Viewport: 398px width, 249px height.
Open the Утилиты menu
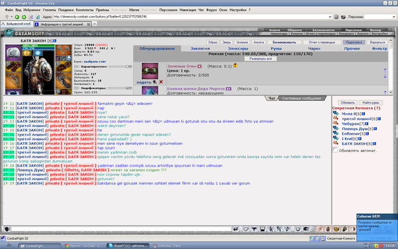pyautogui.click(x=49, y=10)
